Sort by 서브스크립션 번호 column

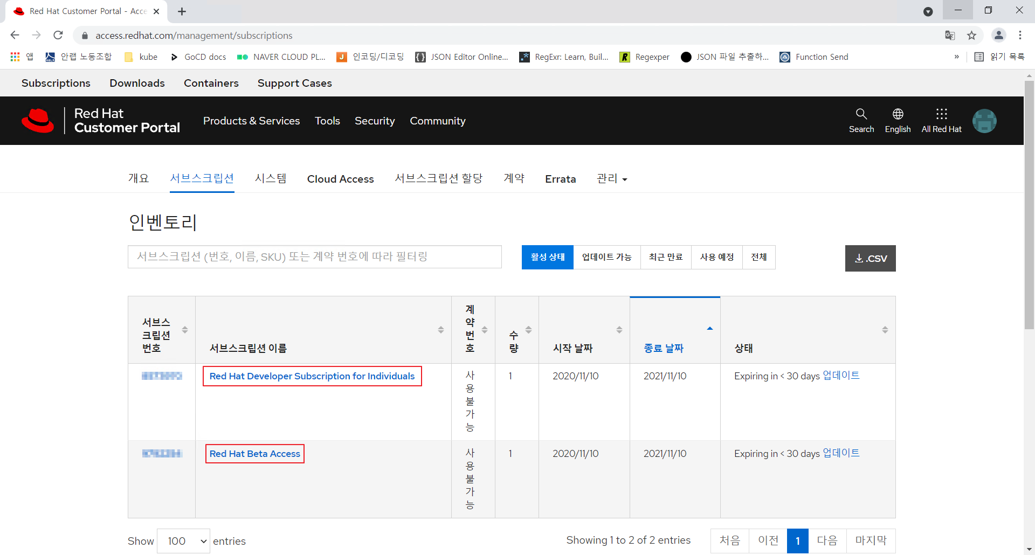click(x=162, y=330)
